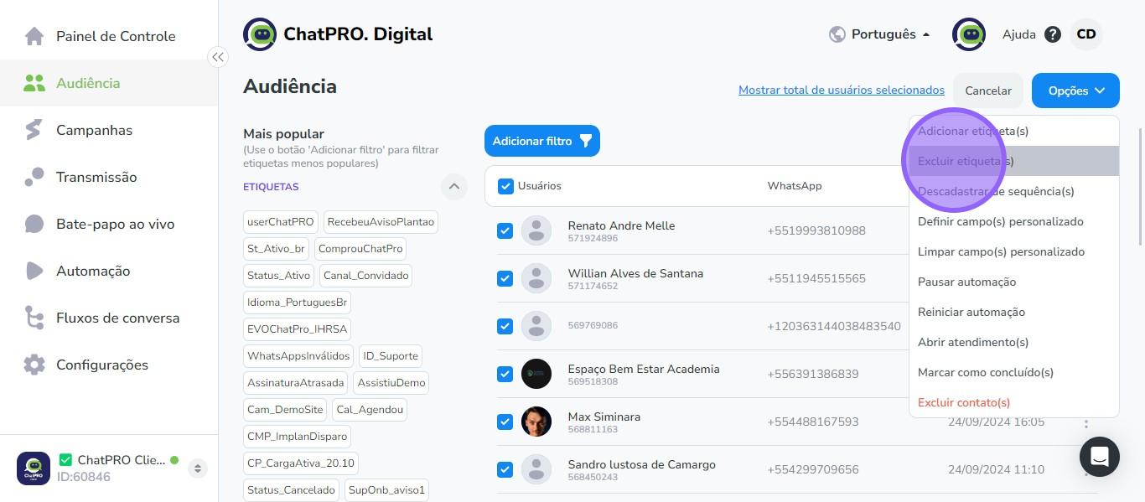The image size is (1145, 502).
Task: Click the Audiência people icon
Action: pyautogui.click(x=34, y=83)
